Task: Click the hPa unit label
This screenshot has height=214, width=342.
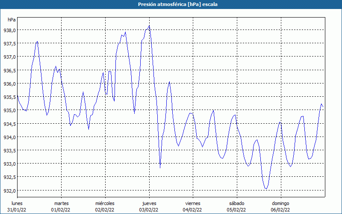Action: [x=12, y=20]
